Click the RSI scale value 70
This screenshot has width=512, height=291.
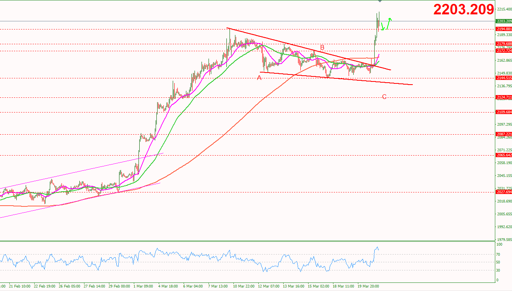coord(499,255)
